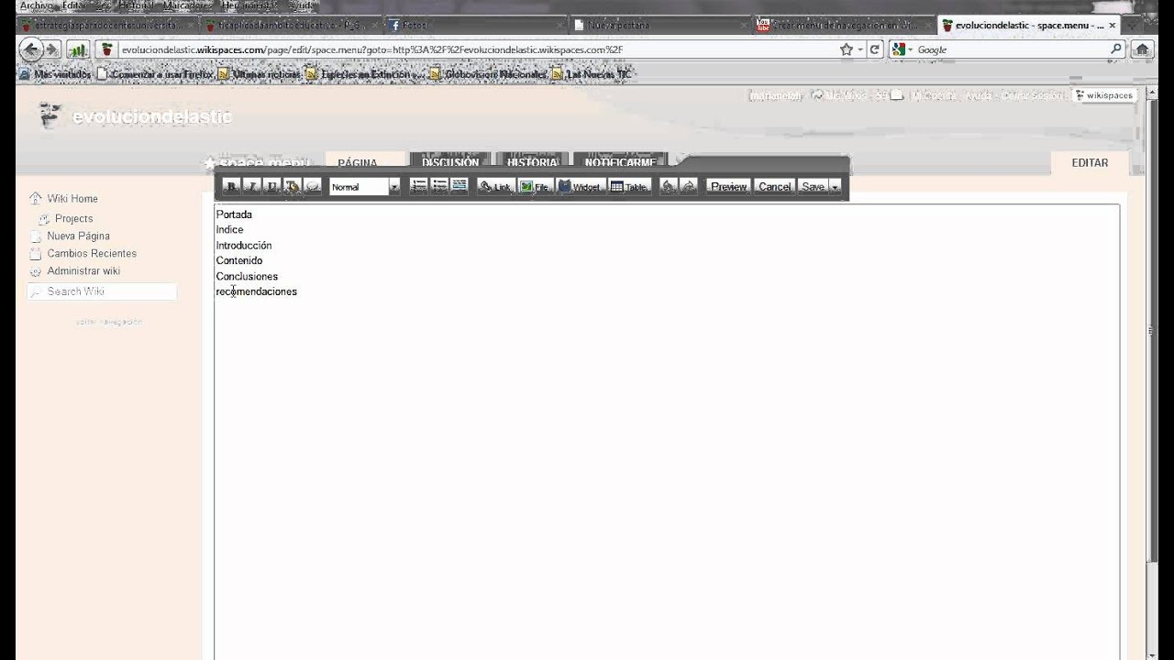The height and width of the screenshot is (660, 1174).
Task: Bookmark this page with star icon
Action: (847, 49)
